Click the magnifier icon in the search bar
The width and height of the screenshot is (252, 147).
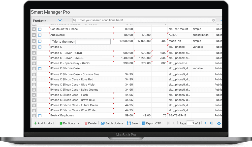pyautogui.click(x=75, y=20)
